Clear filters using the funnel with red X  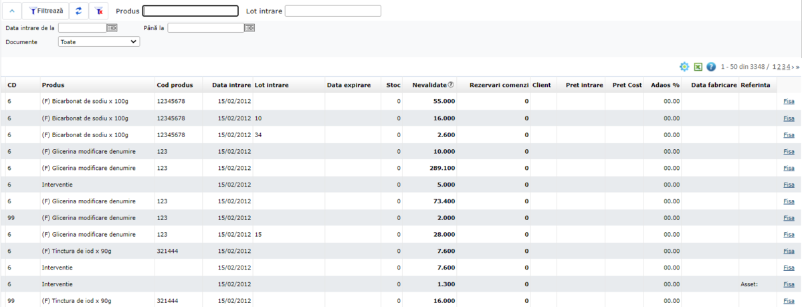pos(99,11)
